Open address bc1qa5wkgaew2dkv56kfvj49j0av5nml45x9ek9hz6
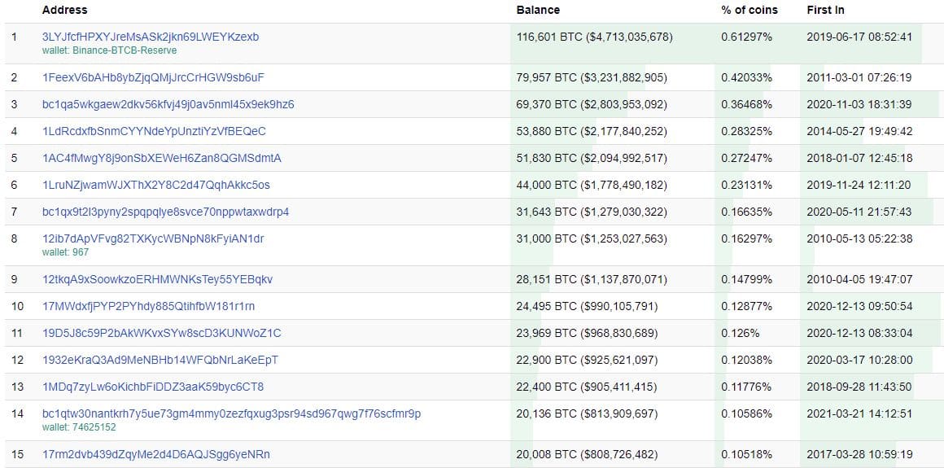The width and height of the screenshot is (944, 468). click(168, 104)
